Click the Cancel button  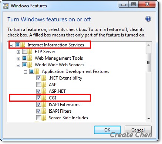coord(138,130)
